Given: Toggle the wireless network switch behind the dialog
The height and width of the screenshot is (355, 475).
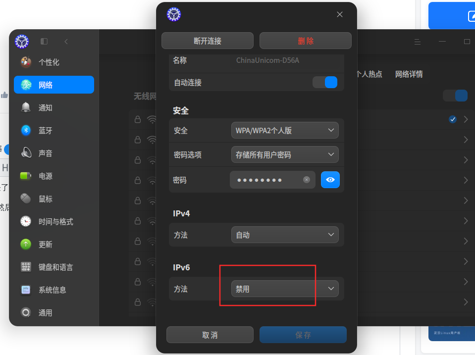Looking at the screenshot, I should [x=455, y=96].
